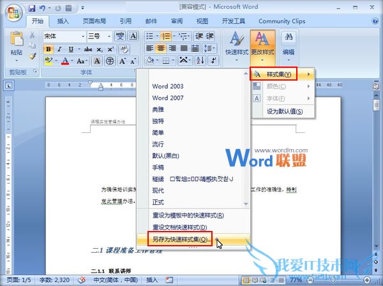Click the Office button orb
The width and height of the screenshot is (383, 286).
click(x=13, y=12)
